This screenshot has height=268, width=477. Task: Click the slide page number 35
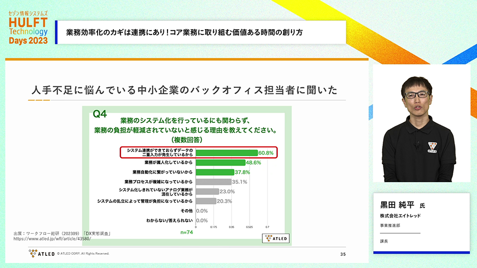coord(341,254)
